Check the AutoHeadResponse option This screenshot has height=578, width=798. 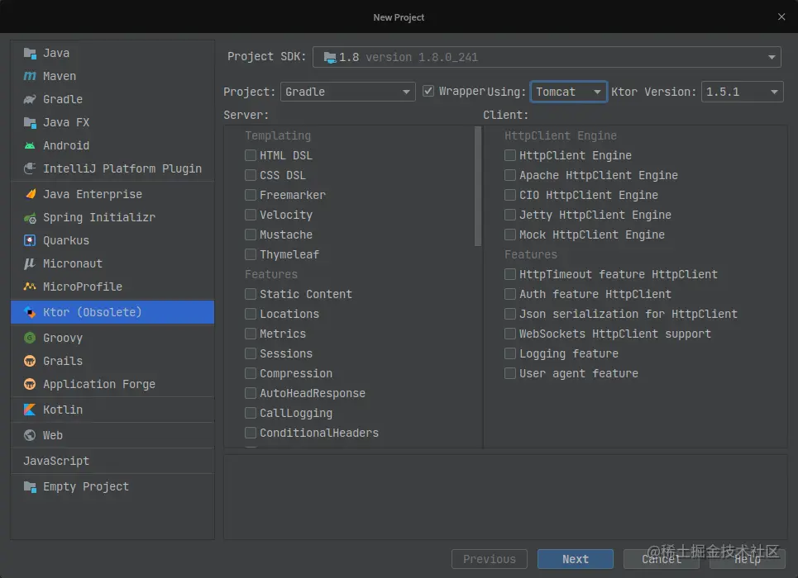tap(251, 393)
